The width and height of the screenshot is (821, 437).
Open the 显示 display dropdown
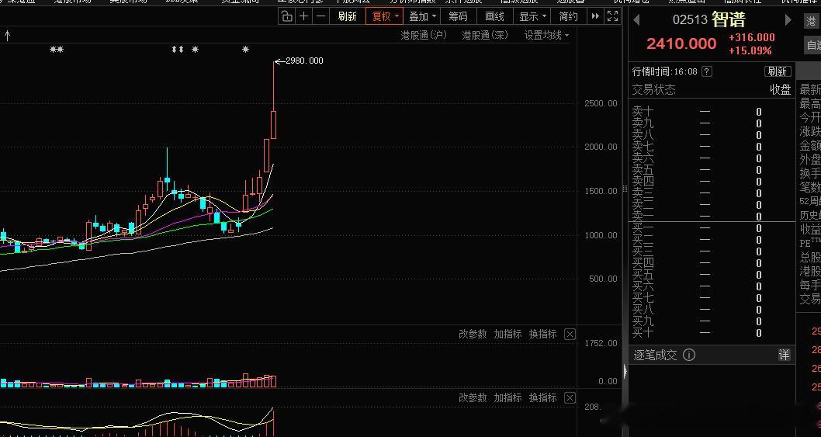point(532,16)
